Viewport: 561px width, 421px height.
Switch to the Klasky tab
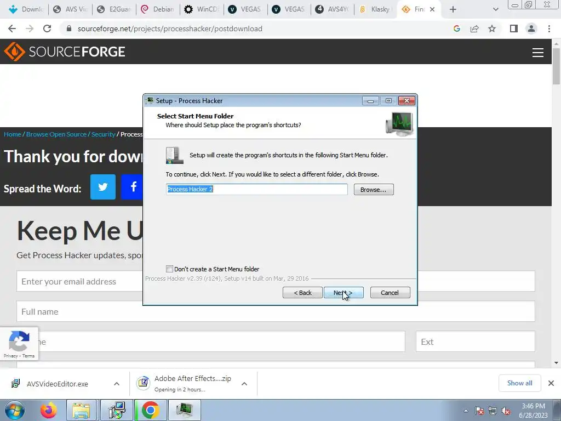[375, 9]
